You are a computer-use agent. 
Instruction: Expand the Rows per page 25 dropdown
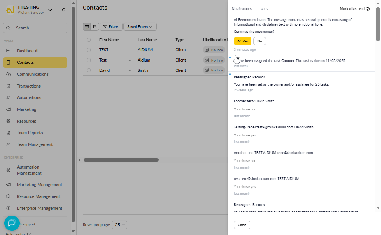[x=119, y=225]
